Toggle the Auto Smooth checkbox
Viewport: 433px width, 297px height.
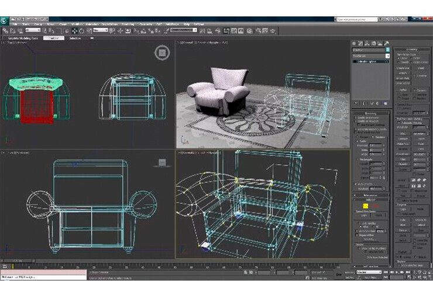[x=355, y=184]
